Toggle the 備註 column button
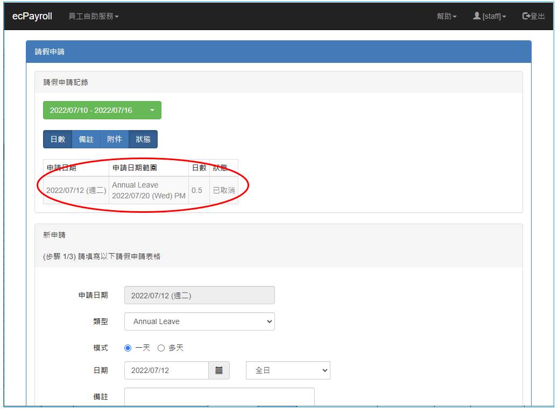 (86, 139)
